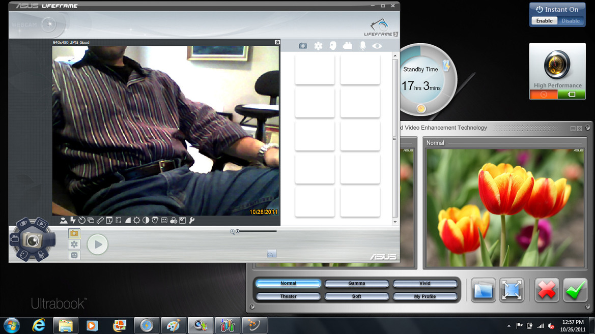595x334 pixels.
Task: Choose the Theater video mode
Action: coord(289,296)
